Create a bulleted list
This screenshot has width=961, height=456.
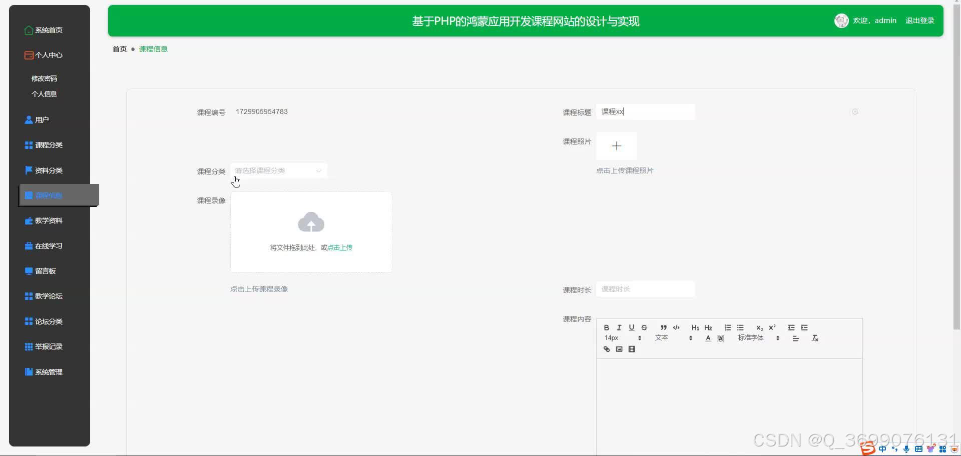pyautogui.click(x=740, y=327)
